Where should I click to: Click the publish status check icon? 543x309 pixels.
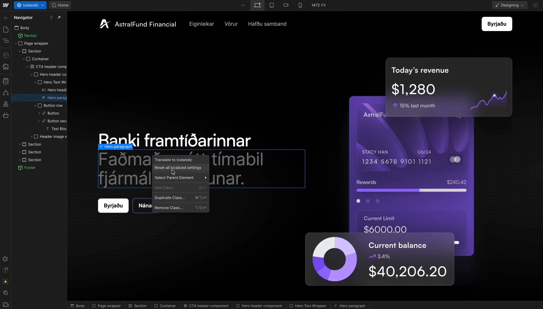tap(536, 5)
